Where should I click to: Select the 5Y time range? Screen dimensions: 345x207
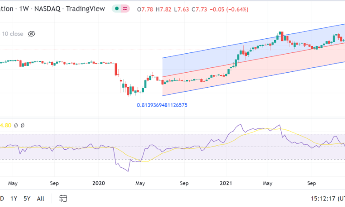coord(27,199)
